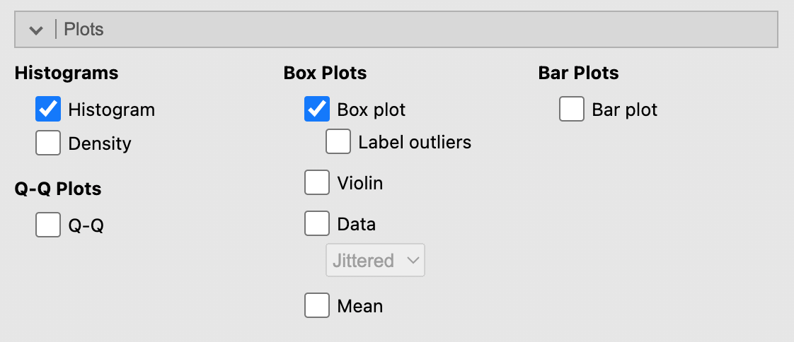Enable the Density checkbox
This screenshot has height=342, width=794.
(48, 143)
